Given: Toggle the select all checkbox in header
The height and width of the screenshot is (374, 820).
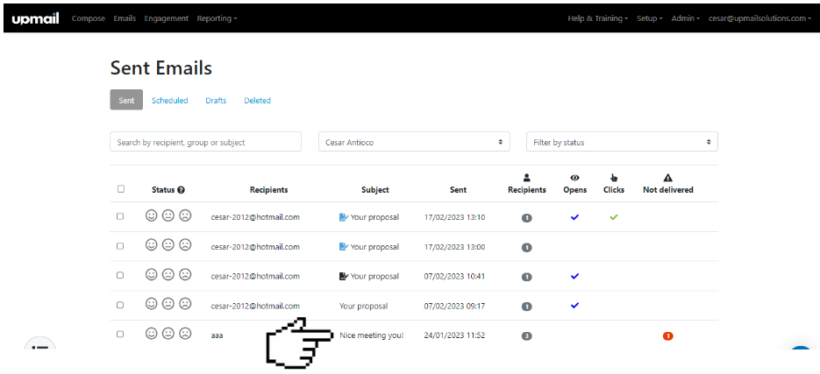Looking at the screenshot, I should click(x=121, y=189).
